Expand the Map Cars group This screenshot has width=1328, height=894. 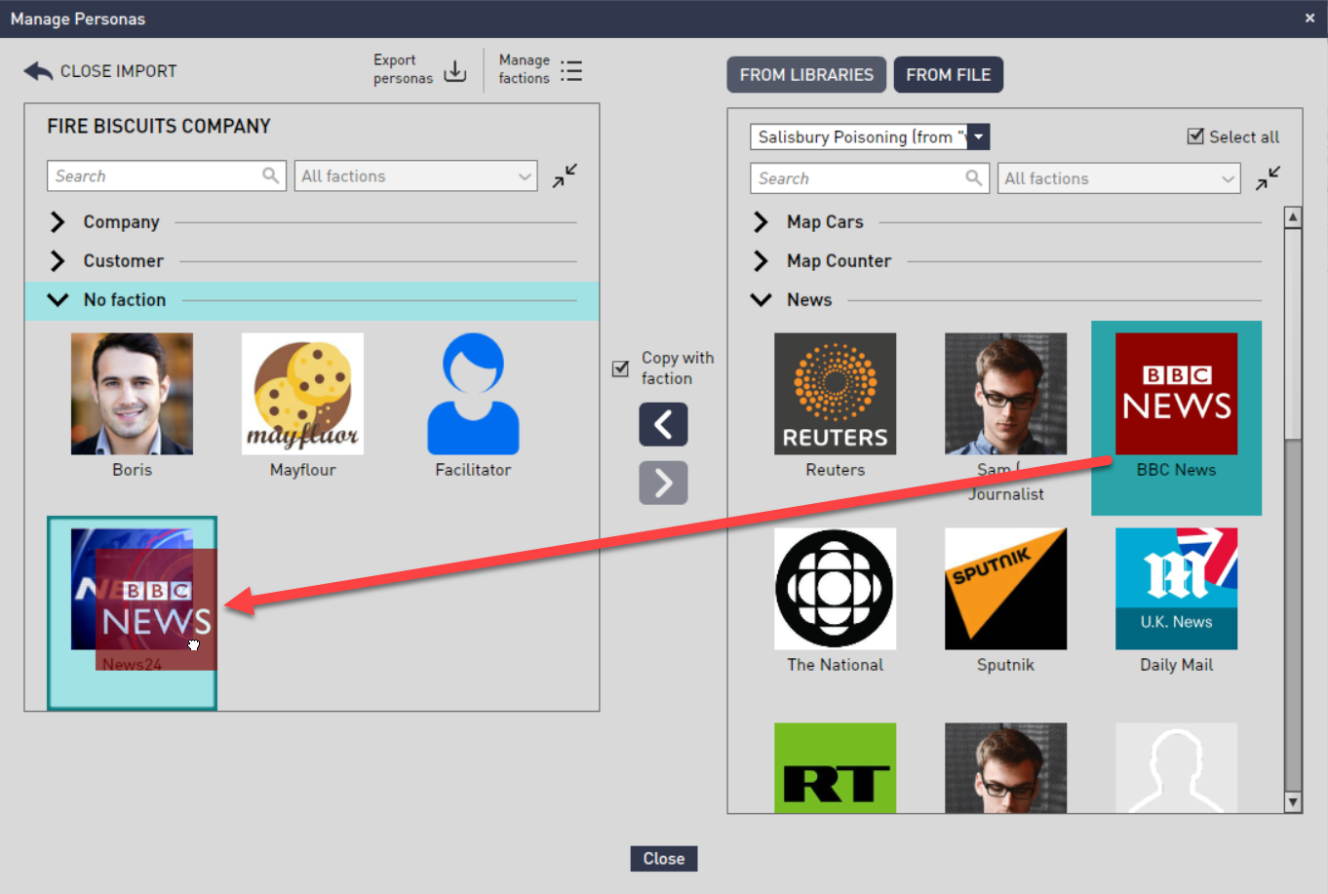[761, 222]
